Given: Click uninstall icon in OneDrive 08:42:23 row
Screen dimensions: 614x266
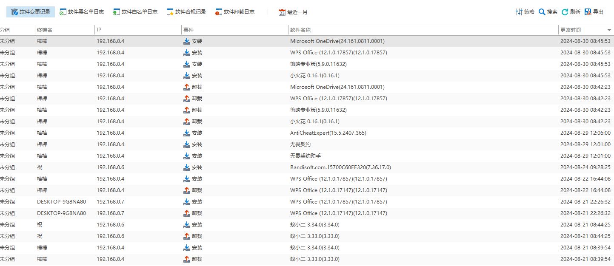Looking at the screenshot, I should 186,87.
